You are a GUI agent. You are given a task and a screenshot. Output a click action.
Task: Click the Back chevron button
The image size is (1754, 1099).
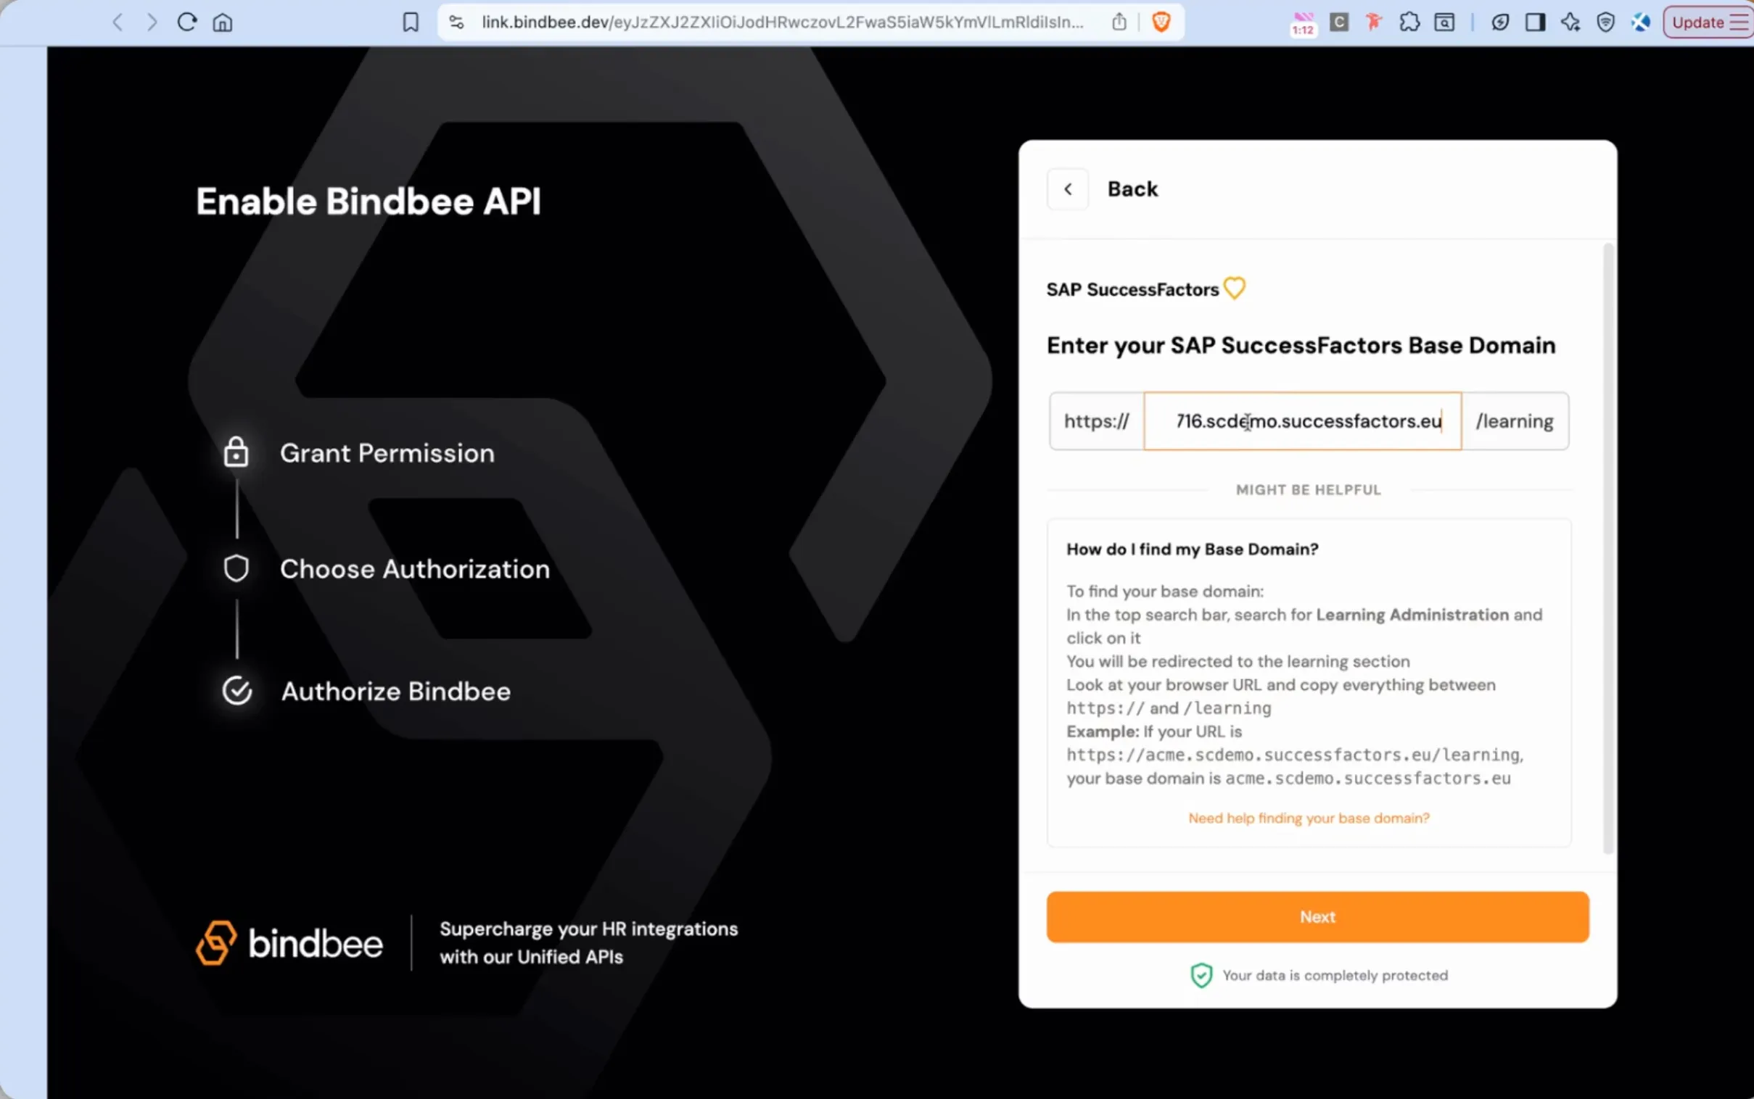(1068, 189)
